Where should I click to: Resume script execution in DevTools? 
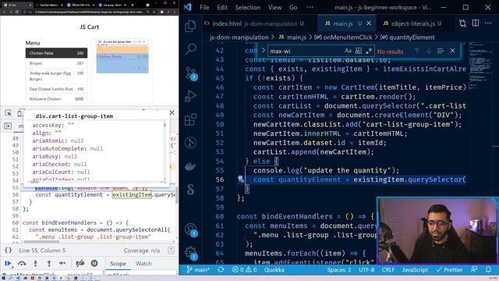(x=8, y=263)
